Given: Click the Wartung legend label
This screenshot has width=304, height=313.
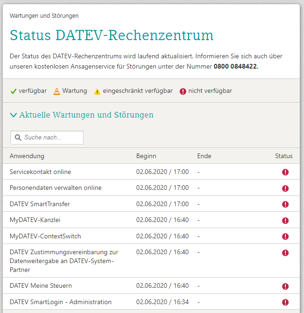Looking at the screenshot, I should point(74,91).
